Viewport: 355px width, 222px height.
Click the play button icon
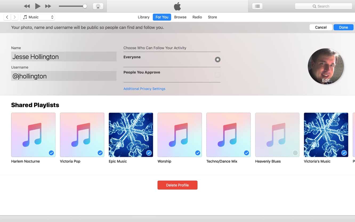pos(38,6)
